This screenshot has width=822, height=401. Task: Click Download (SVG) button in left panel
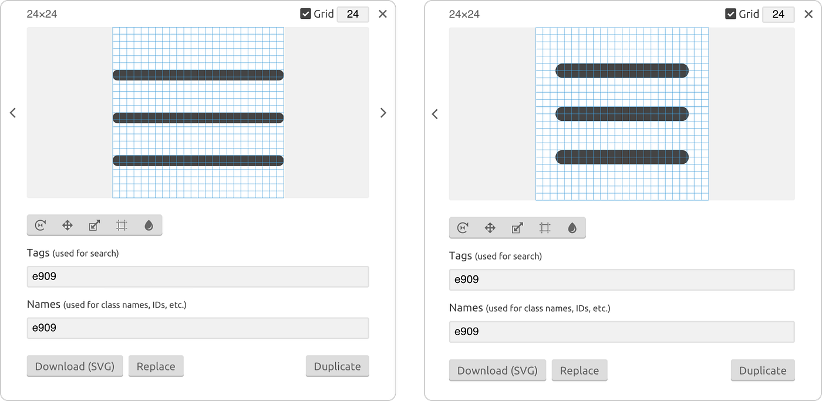[75, 366]
